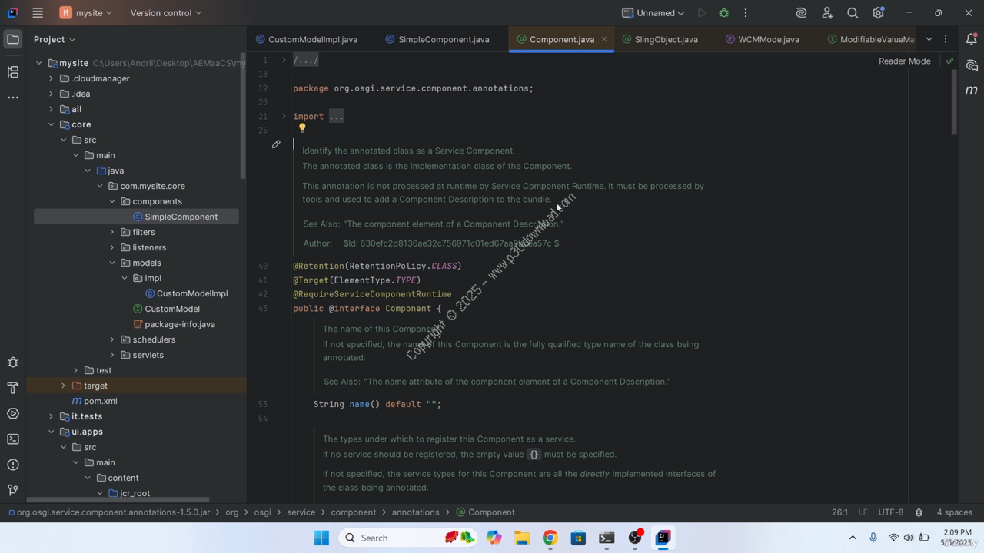The image size is (984, 553).
Task: Open File Explorer from the taskbar
Action: [522, 538]
